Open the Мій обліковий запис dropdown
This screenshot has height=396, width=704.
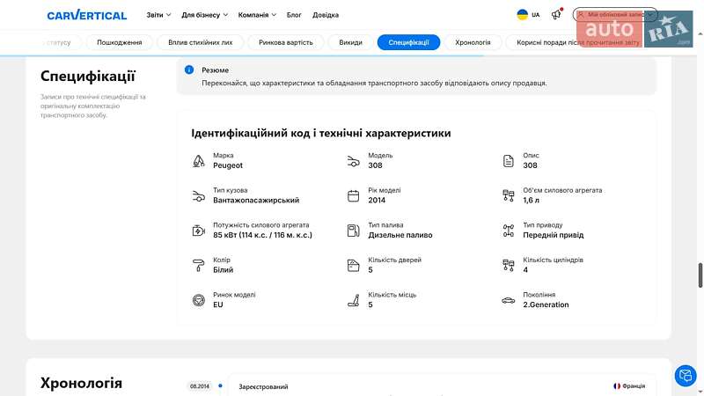point(614,15)
